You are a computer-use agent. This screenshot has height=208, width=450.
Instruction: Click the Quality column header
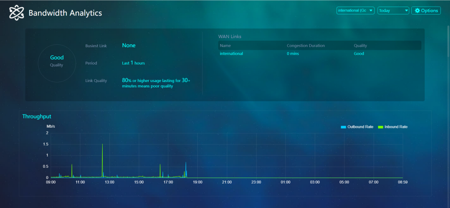(360, 46)
